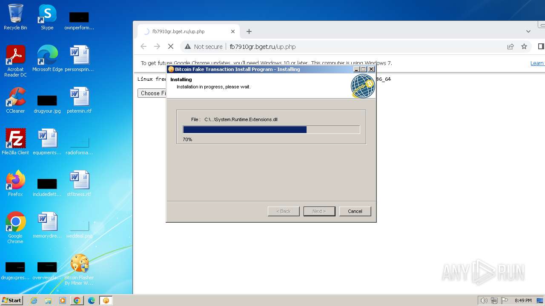Select the drugyour.jpg desktop file

47,104
